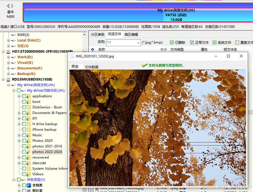Switch to 文件数据 tab in preview
The height and width of the screenshot is (192, 253).
(x=92, y=67)
